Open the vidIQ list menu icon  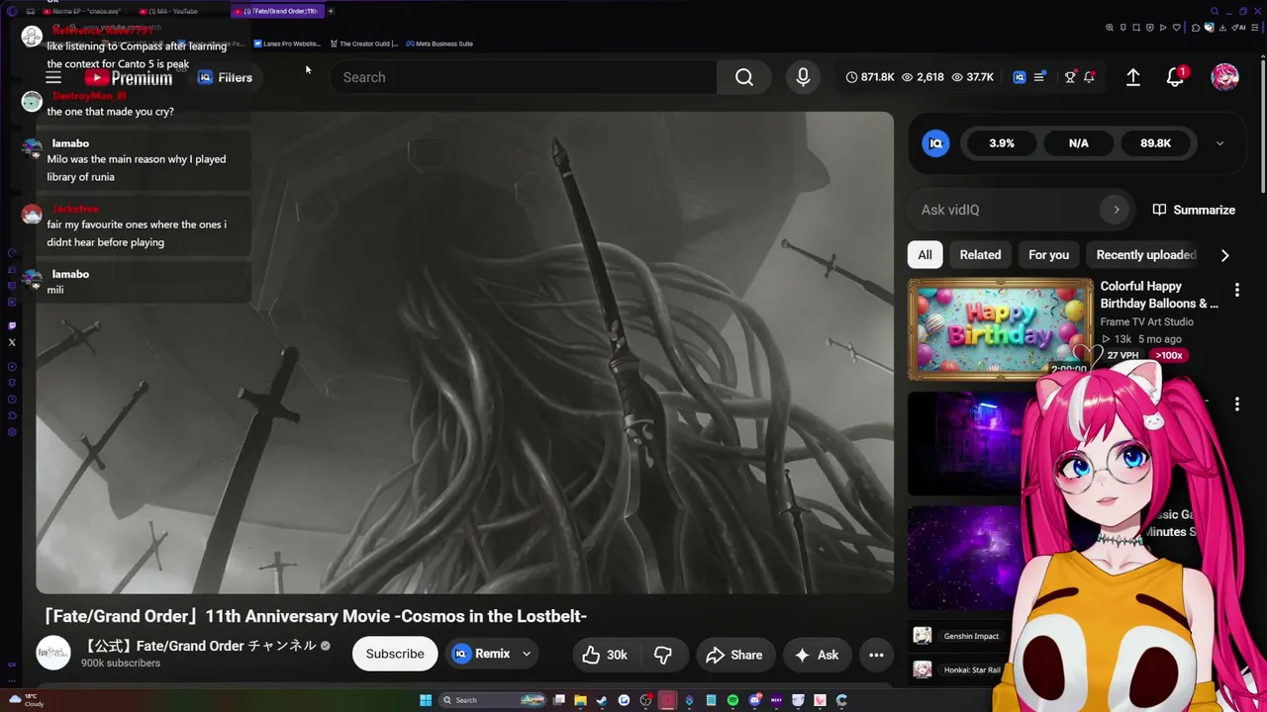click(x=1039, y=77)
